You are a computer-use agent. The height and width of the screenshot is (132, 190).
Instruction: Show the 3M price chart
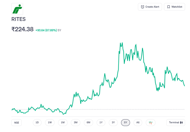(76, 122)
